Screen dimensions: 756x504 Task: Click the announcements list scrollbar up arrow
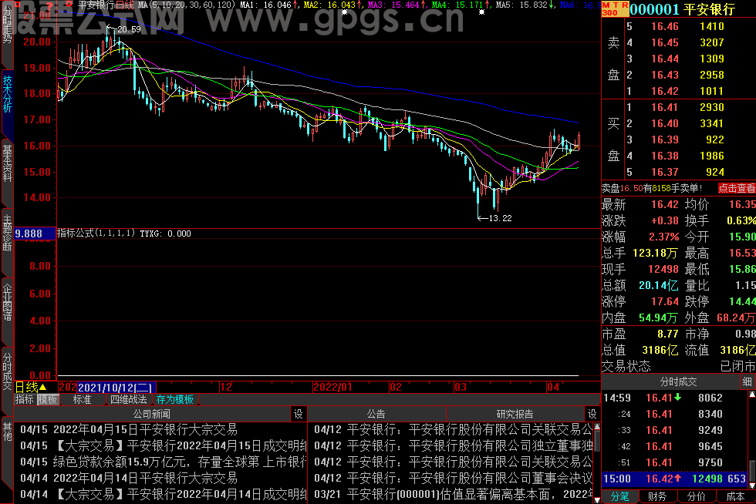click(597, 426)
